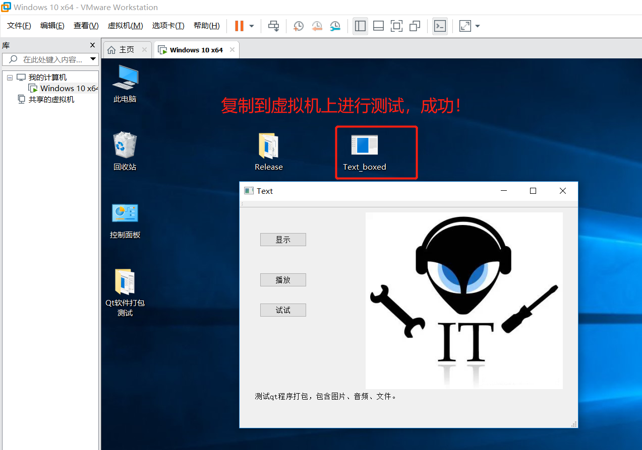The width and height of the screenshot is (642, 450).
Task: Send Ctrl+Alt+Del to the guest
Action: tap(274, 26)
